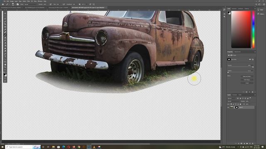Select Layer 0 mask thumbnail

[x=236, y=107]
